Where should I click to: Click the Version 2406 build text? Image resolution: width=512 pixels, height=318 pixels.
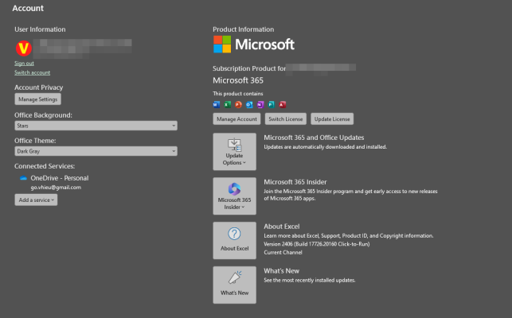click(317, 244)
